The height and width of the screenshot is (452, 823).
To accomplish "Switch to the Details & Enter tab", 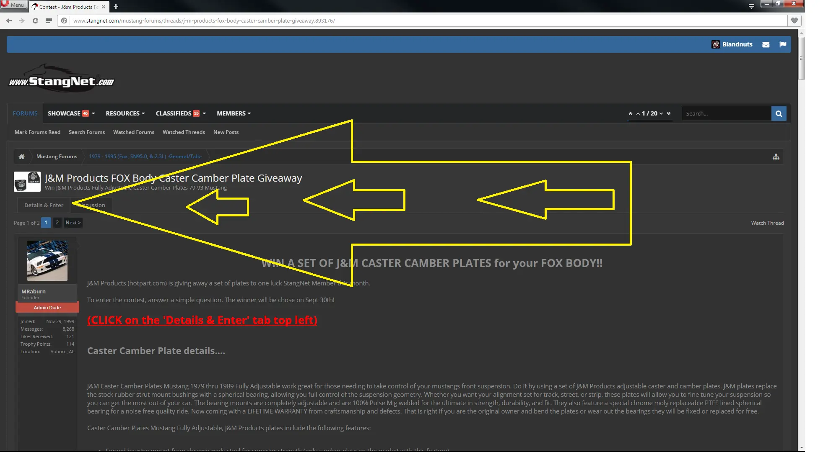I will click(x=44, y=205).
